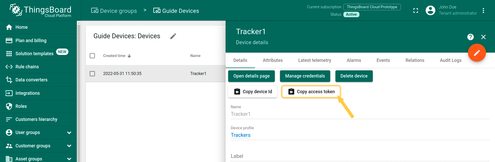This screenshot has height=162, width=495.
Task: Sort by Created time arrow
Action: (x=129, y=56)
